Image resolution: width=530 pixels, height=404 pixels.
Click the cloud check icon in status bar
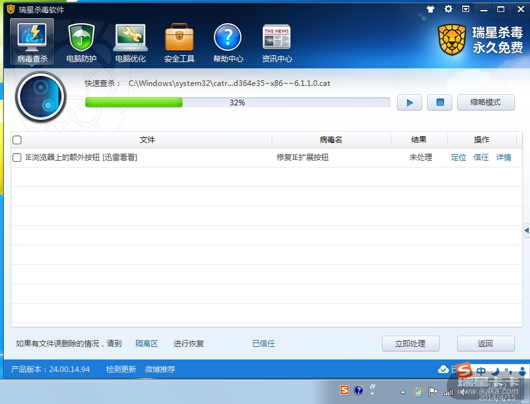[443, 369]
